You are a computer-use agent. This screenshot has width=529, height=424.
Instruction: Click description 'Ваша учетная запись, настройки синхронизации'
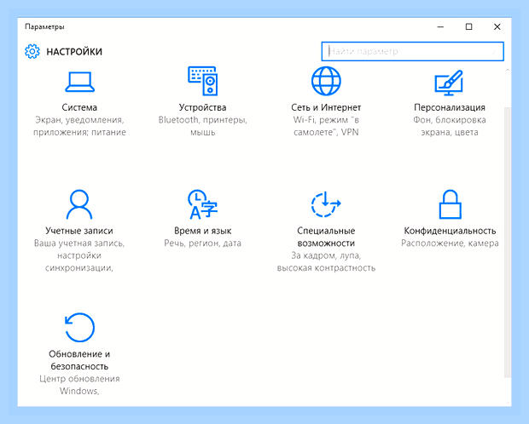click(79, 255)
